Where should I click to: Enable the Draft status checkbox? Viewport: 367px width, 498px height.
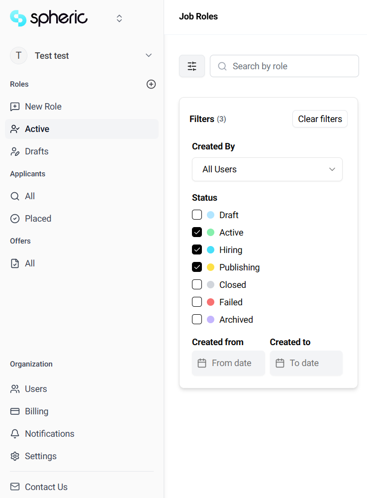197,215
